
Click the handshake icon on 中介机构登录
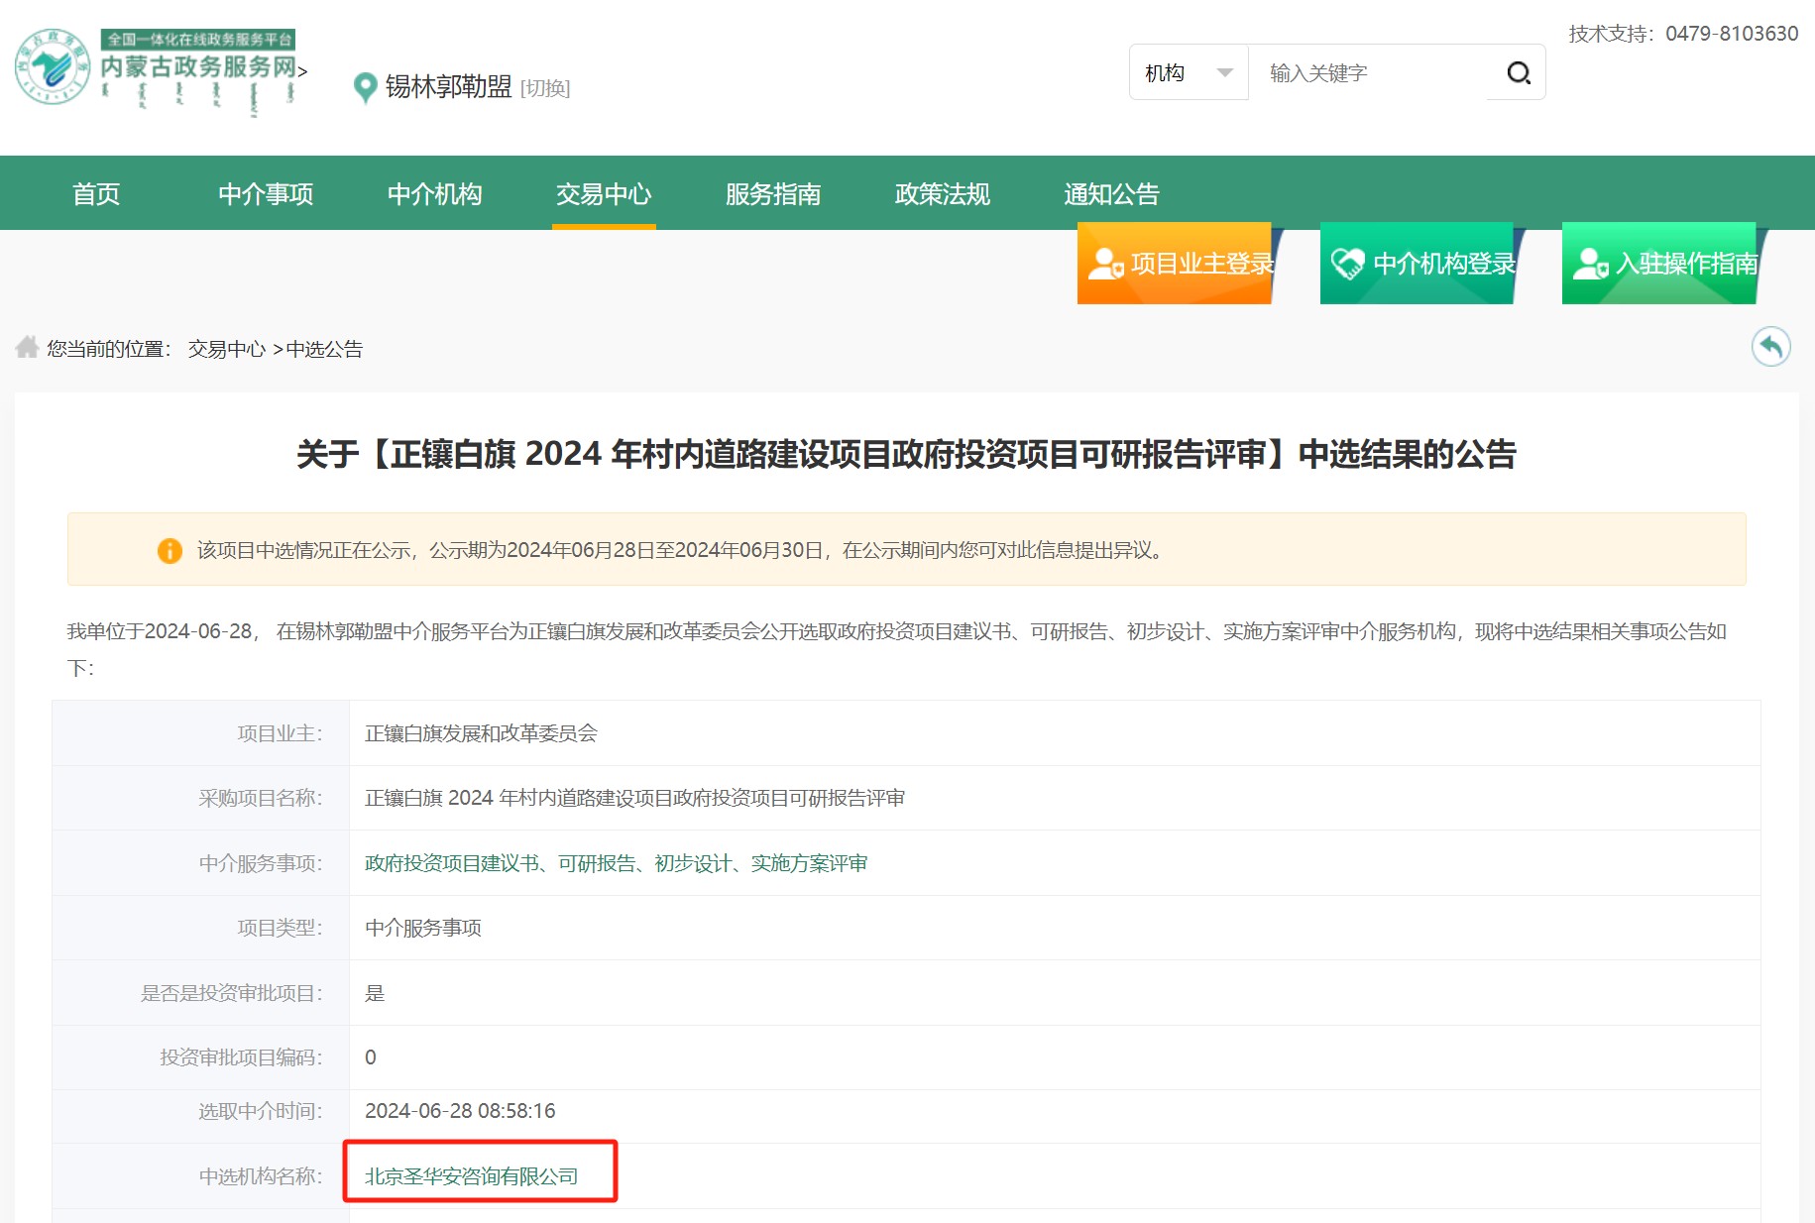click(1348, 264)
